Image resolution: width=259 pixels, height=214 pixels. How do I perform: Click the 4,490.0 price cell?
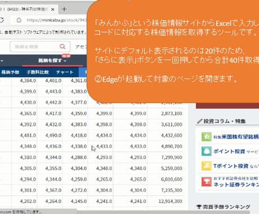point(53,135)
